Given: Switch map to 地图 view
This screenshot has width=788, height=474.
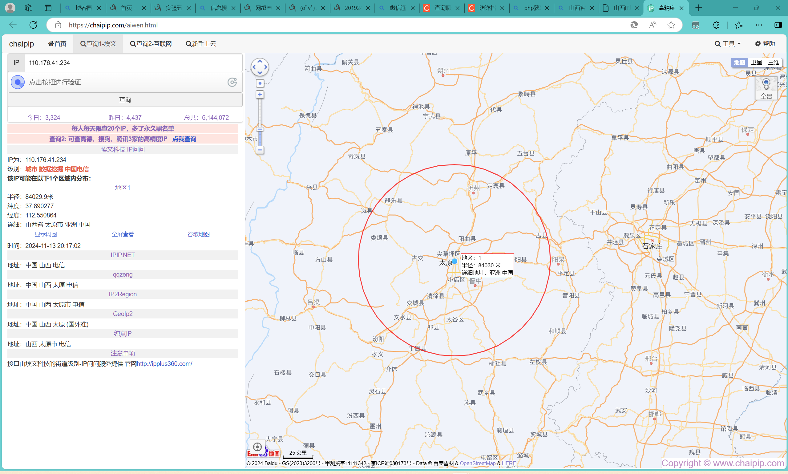Looking at the screenshot, I should (739, 63).
